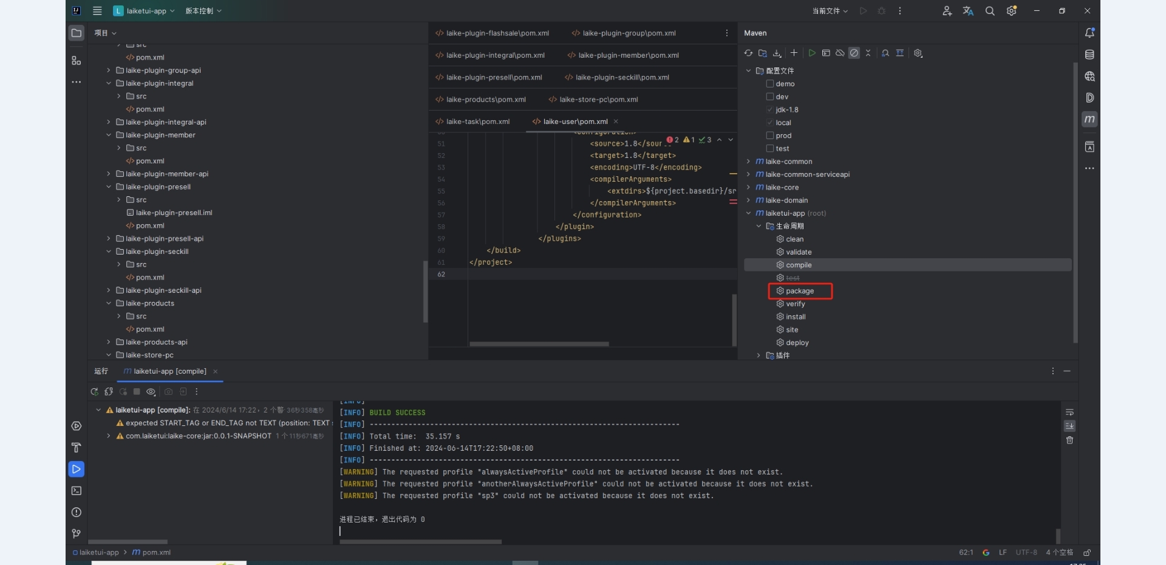This screenshot has height=565, width=1166.
Task: Toggle Maven offline mode icon
Action: click(x=840, y=53)
